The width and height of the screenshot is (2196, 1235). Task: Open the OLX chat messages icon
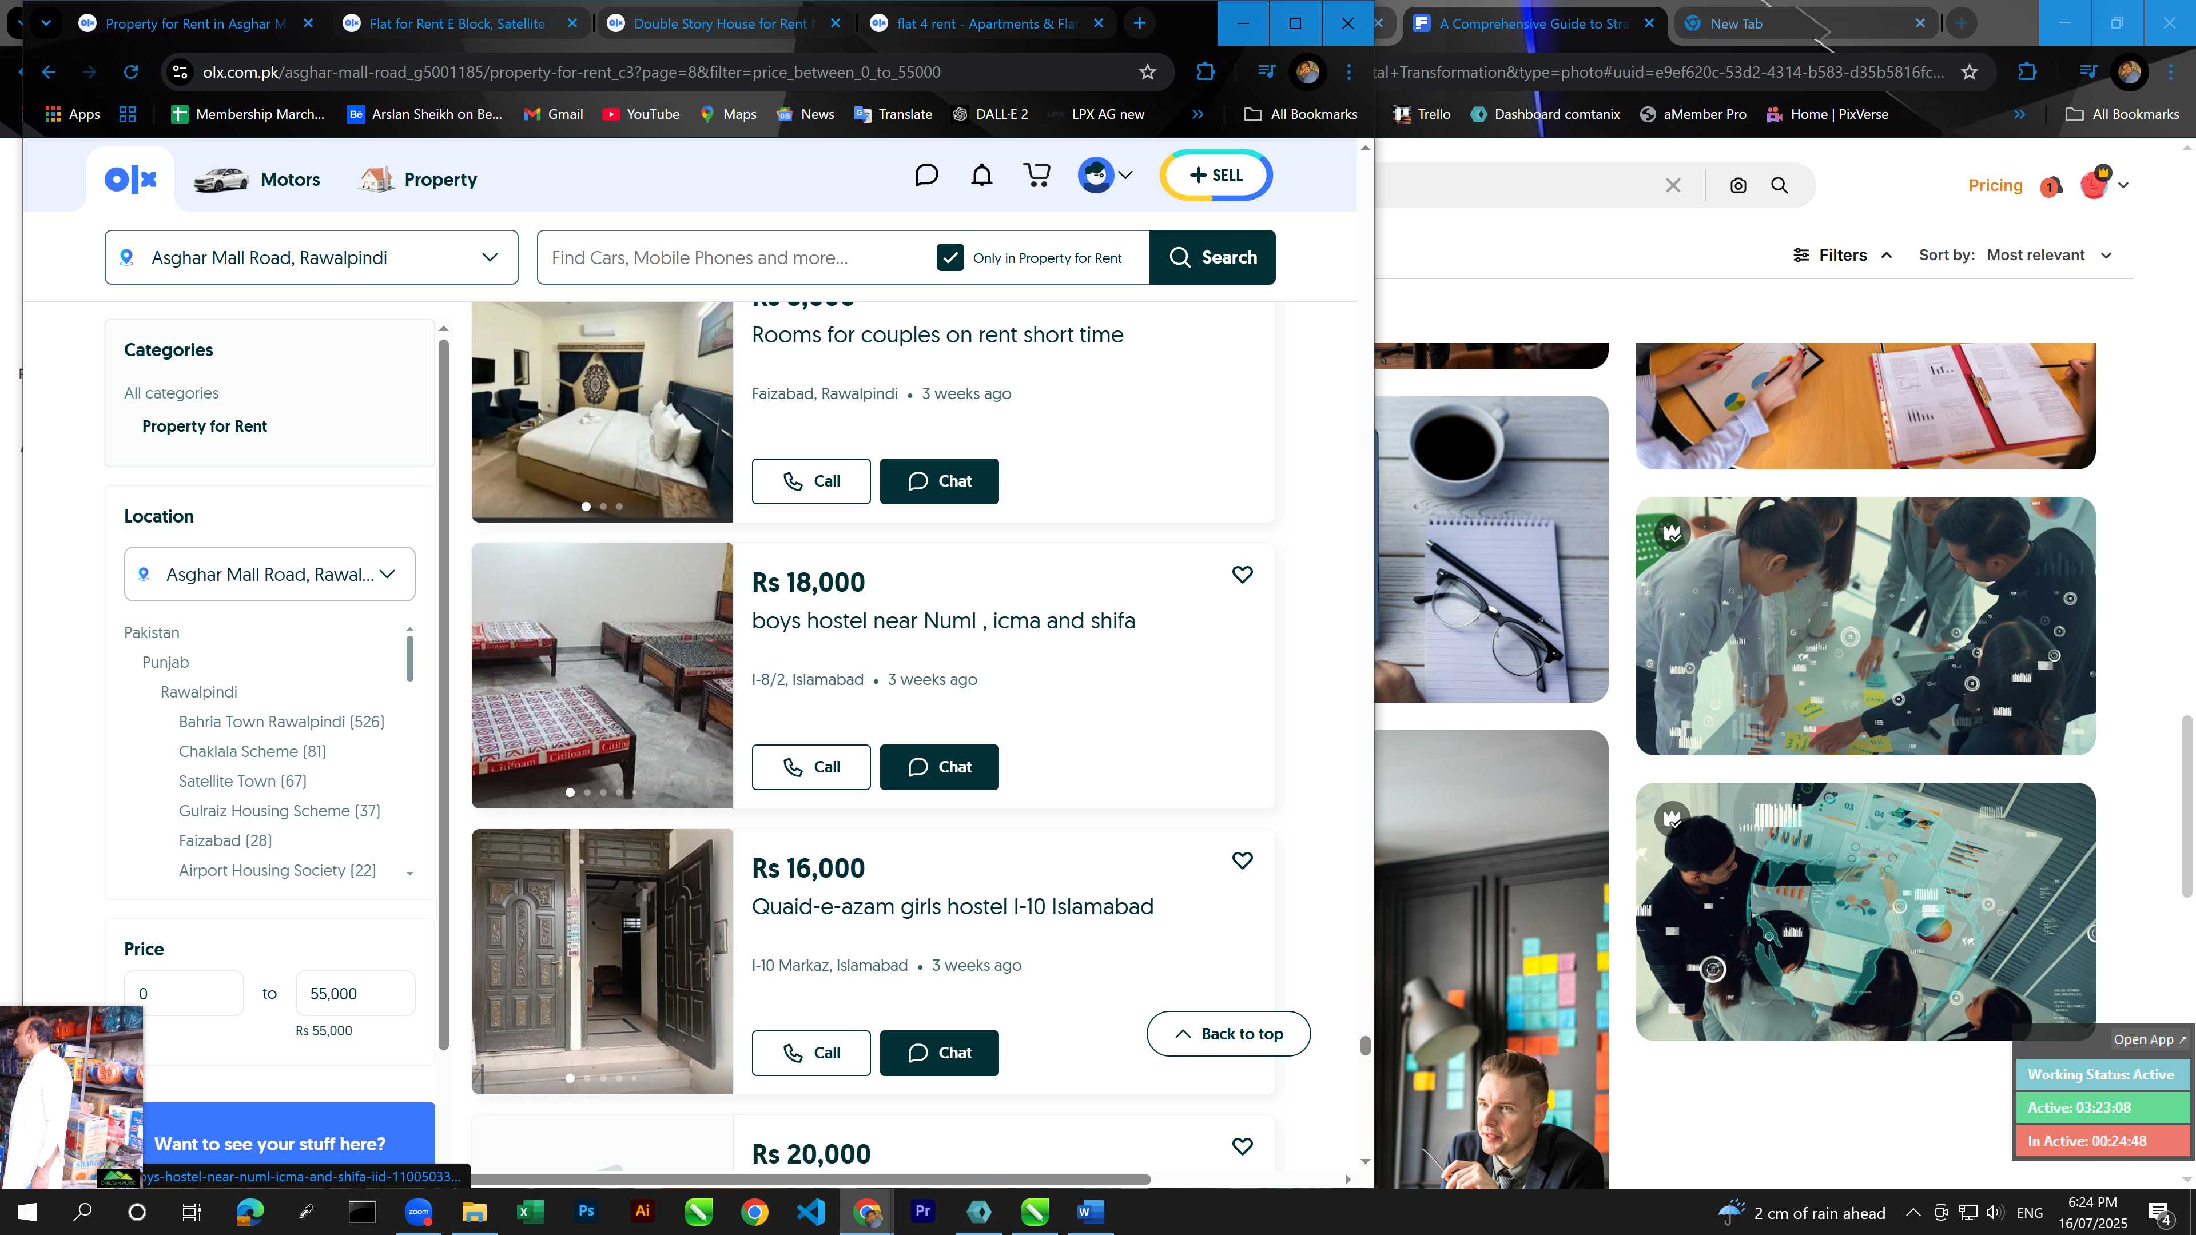click(x=926, y=176)
